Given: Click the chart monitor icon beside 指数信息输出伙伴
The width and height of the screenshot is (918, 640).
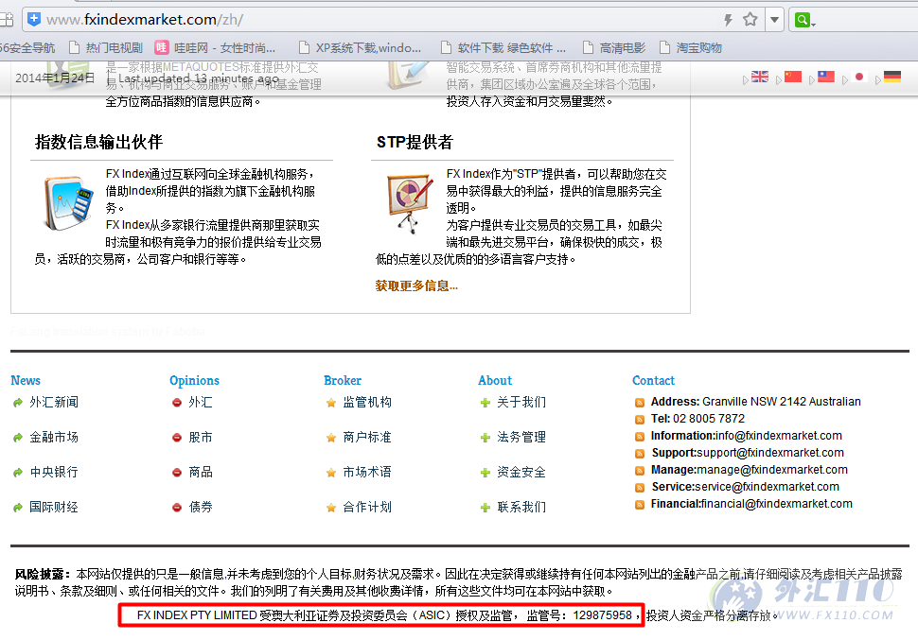Looking at the screenshot, I should [x=68, y=203].
